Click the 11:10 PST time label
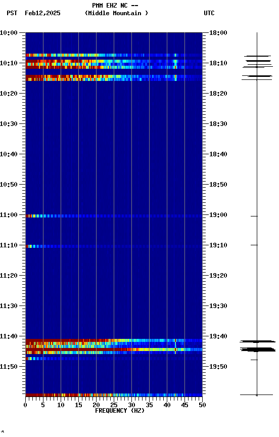Viewport: 279px width, 437px height. click(x=9, y=245)
